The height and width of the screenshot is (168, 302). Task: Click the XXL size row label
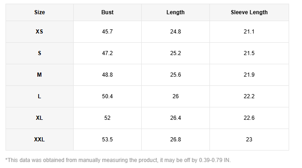(40, 140)
